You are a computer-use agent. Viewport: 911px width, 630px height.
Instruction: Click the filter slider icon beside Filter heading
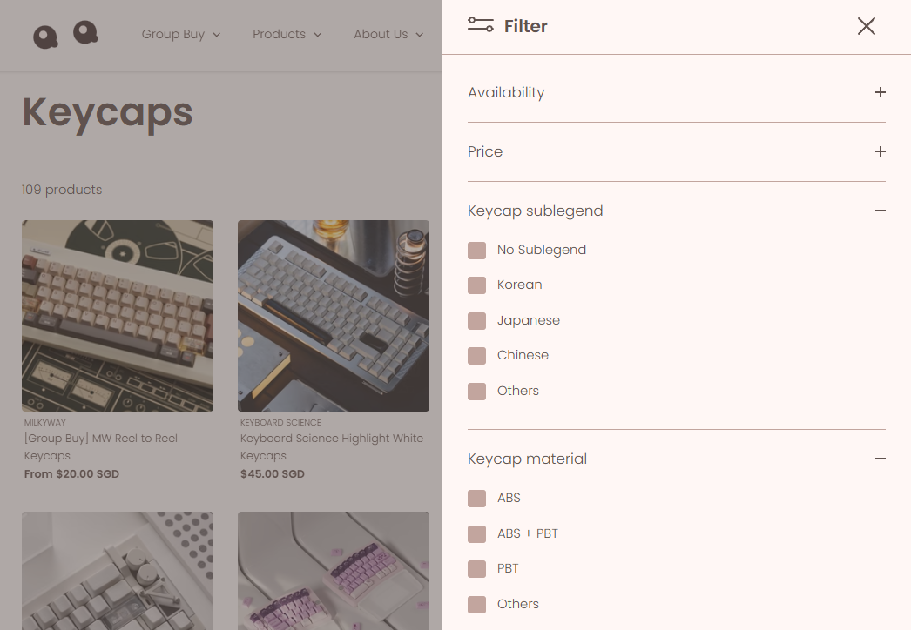[x=480, y=25]
